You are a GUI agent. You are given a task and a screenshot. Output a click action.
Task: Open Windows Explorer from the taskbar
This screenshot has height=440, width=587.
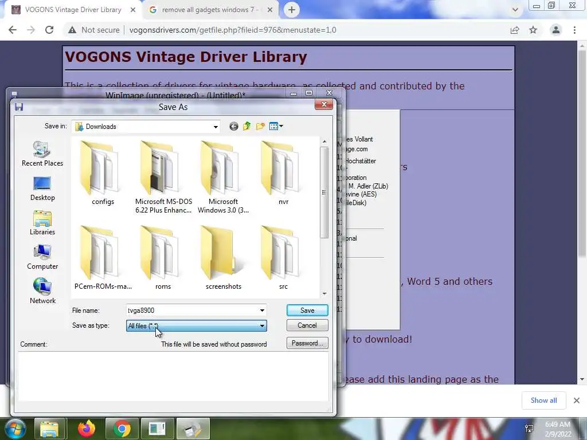tap(49, 429)
